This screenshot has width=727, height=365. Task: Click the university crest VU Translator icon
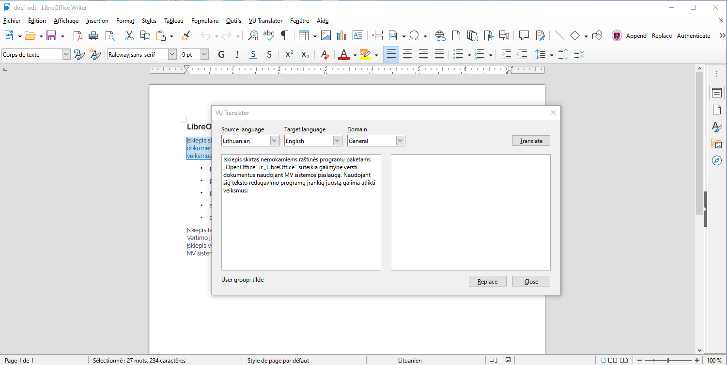pos(617,35)
